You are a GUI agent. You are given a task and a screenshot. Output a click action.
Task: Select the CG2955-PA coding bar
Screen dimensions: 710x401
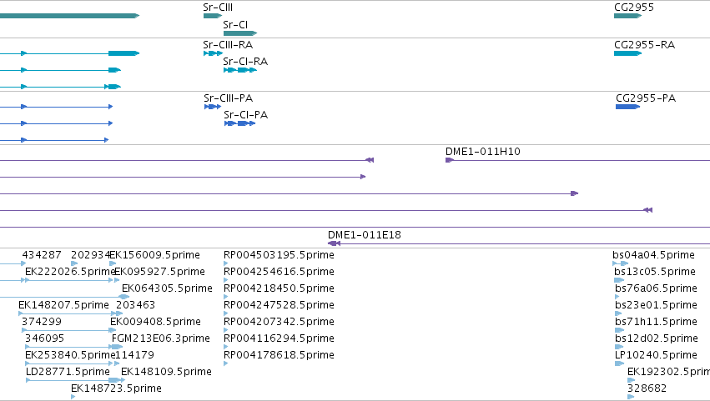coord(627,107)
